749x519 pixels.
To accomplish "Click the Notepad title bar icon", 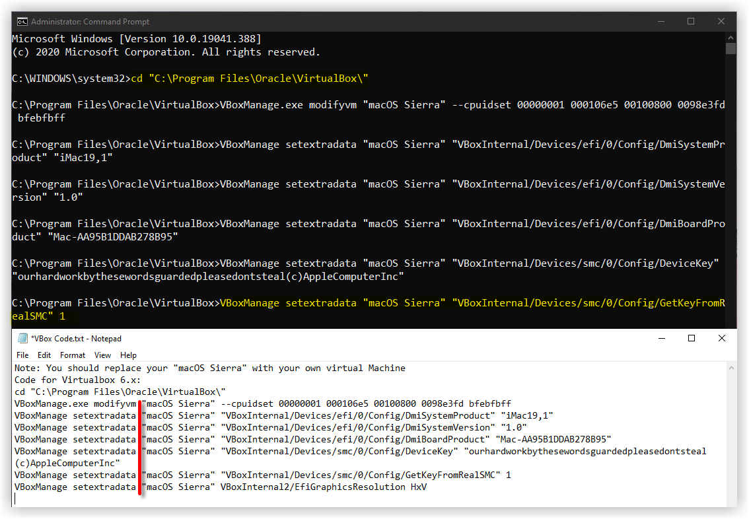I will [x=22, y=338].
